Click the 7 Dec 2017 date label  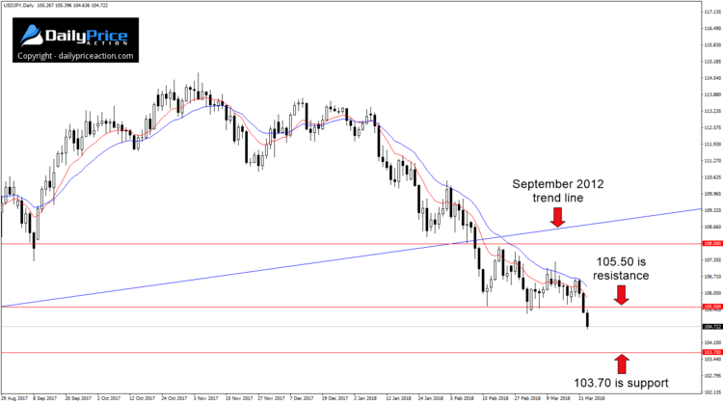[302, 398]
